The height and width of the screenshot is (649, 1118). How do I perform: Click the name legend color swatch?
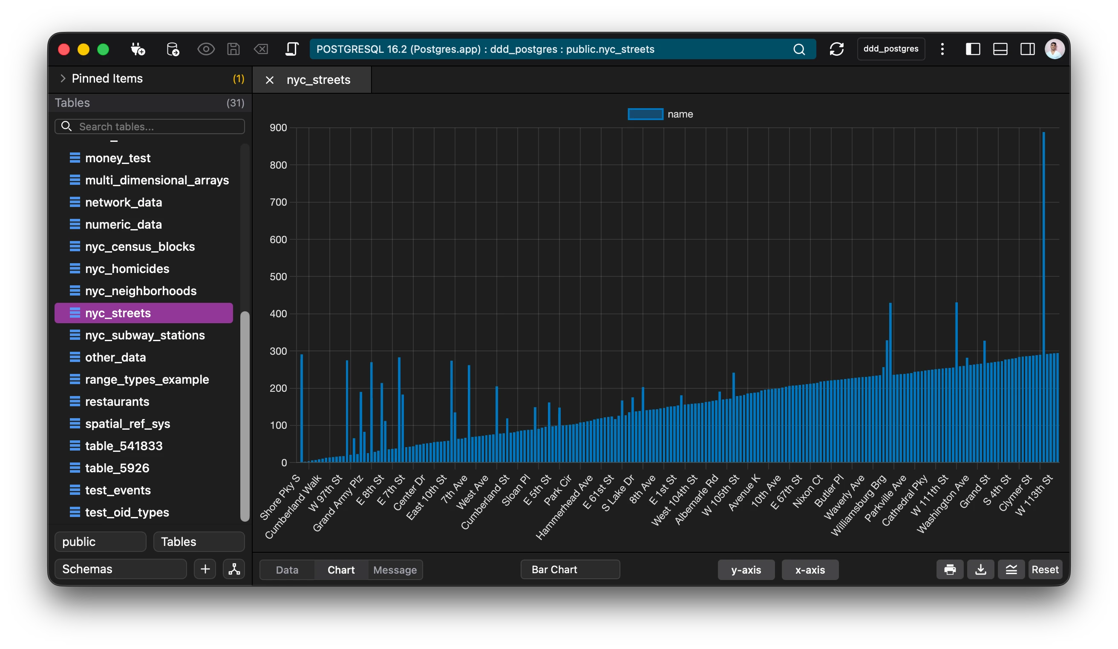pos(645,115)
